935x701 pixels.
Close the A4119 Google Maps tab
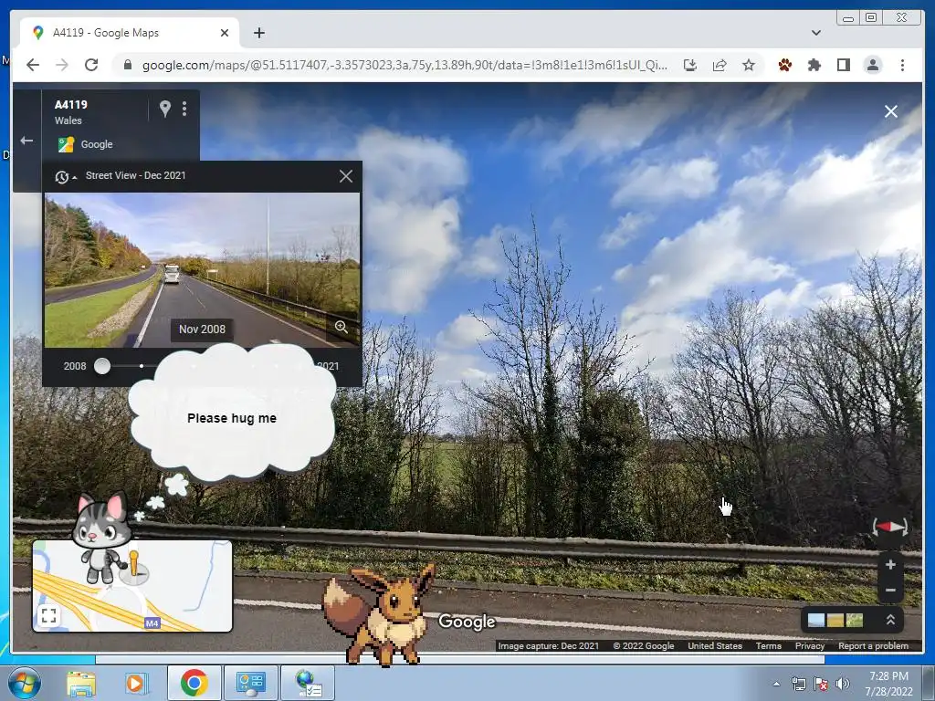click(x=225, y=33)
